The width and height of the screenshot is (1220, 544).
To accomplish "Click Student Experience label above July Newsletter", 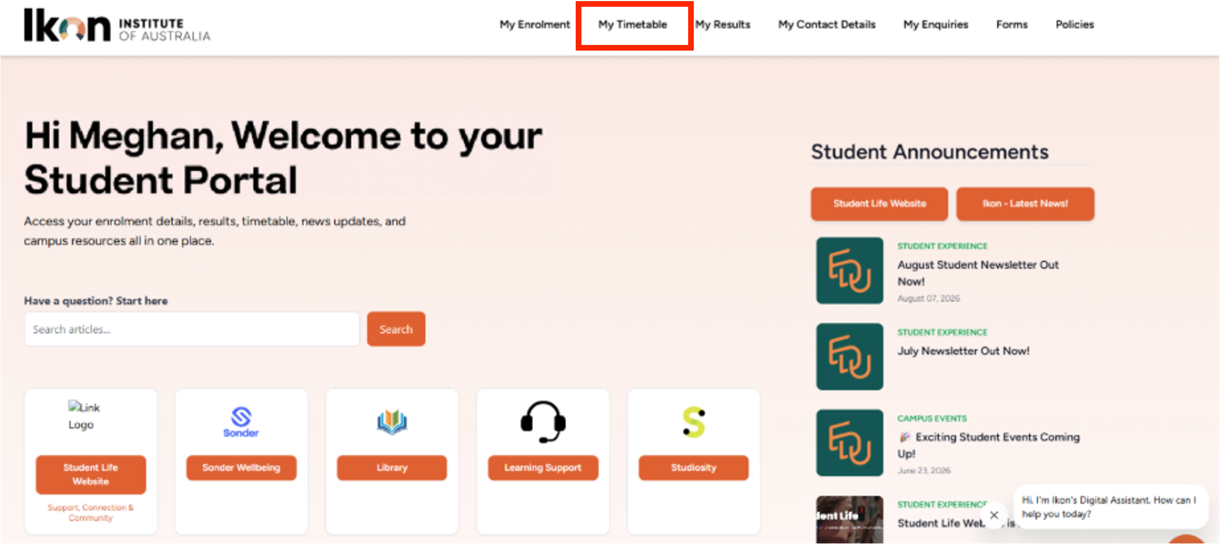I will coord(942,333).
